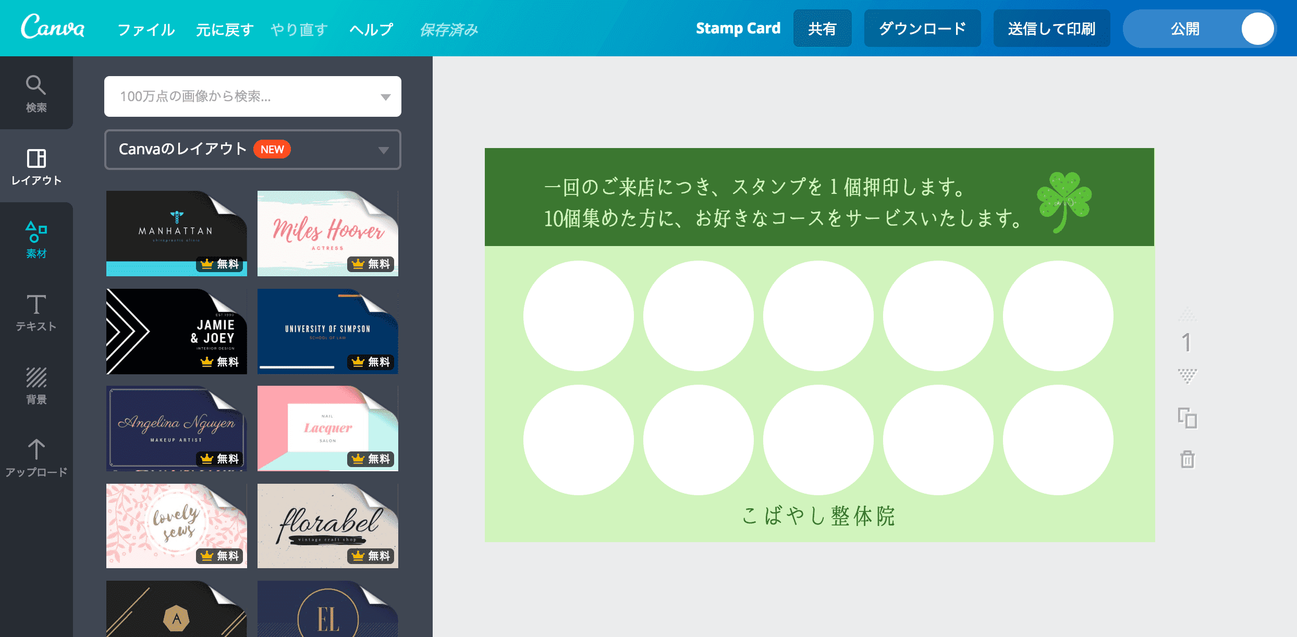Select the レイアウト panel icon
Viewport: 1297px width, 637px height.
[35, 167]
